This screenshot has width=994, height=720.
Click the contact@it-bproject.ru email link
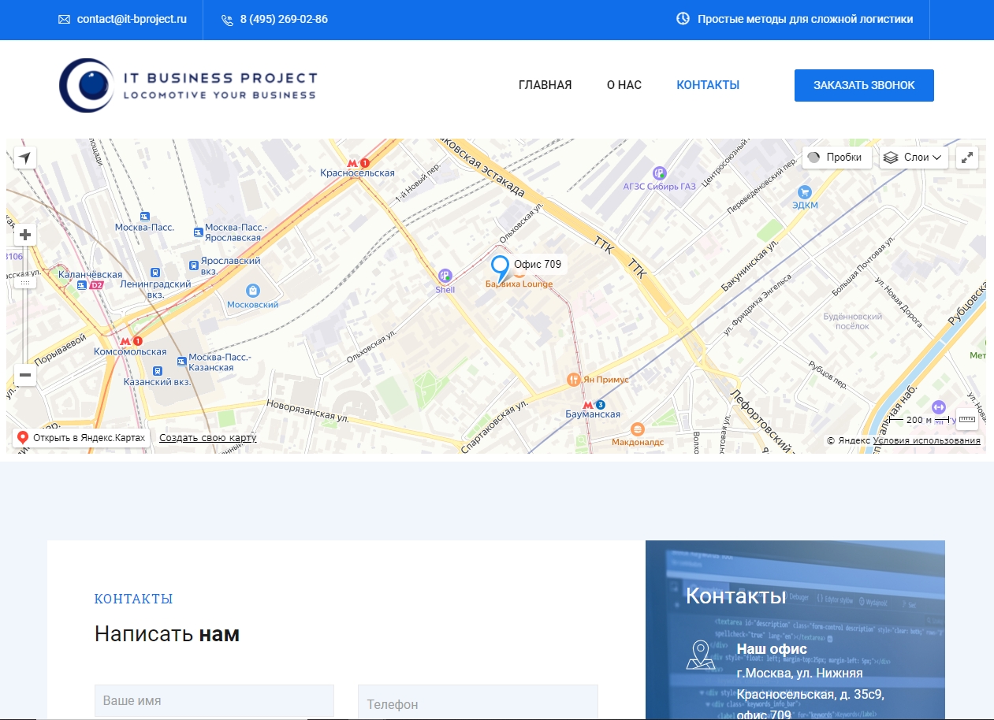[132, 19]
